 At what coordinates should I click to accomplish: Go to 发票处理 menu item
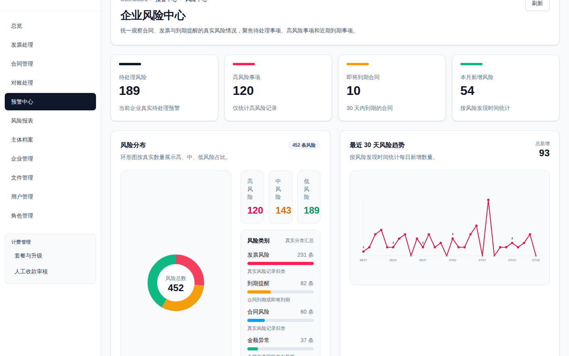50,45
